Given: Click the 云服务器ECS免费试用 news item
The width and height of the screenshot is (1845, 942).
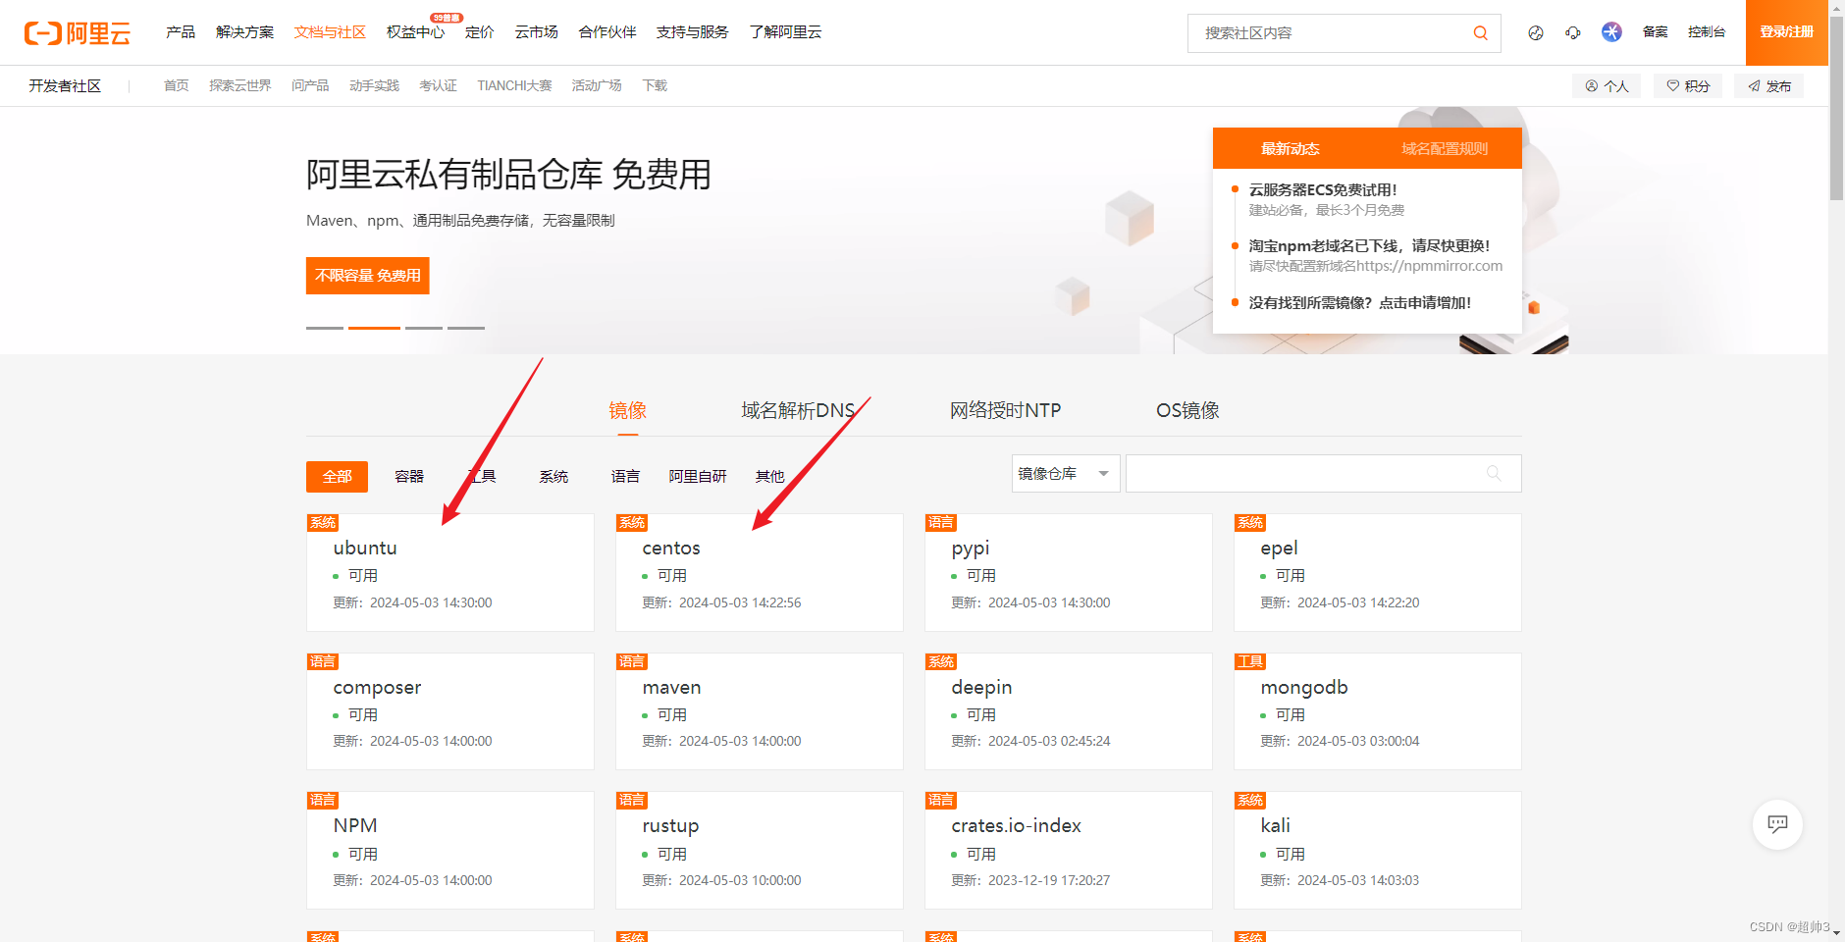Looking at the screenshot, I should (1323, 190).
